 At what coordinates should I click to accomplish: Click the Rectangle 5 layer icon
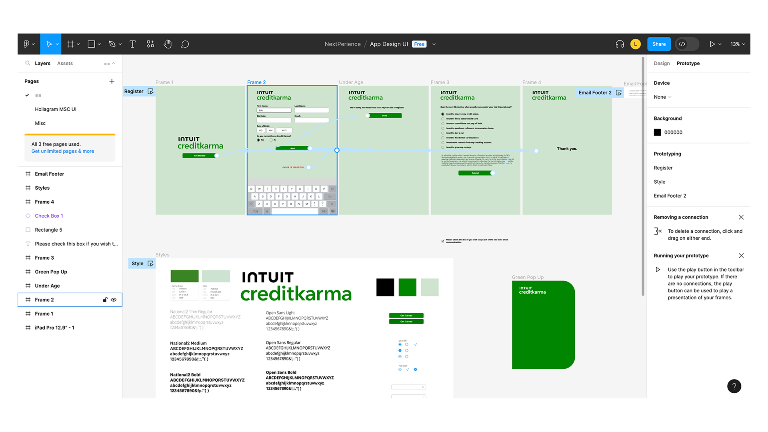(x=28, y=230)
